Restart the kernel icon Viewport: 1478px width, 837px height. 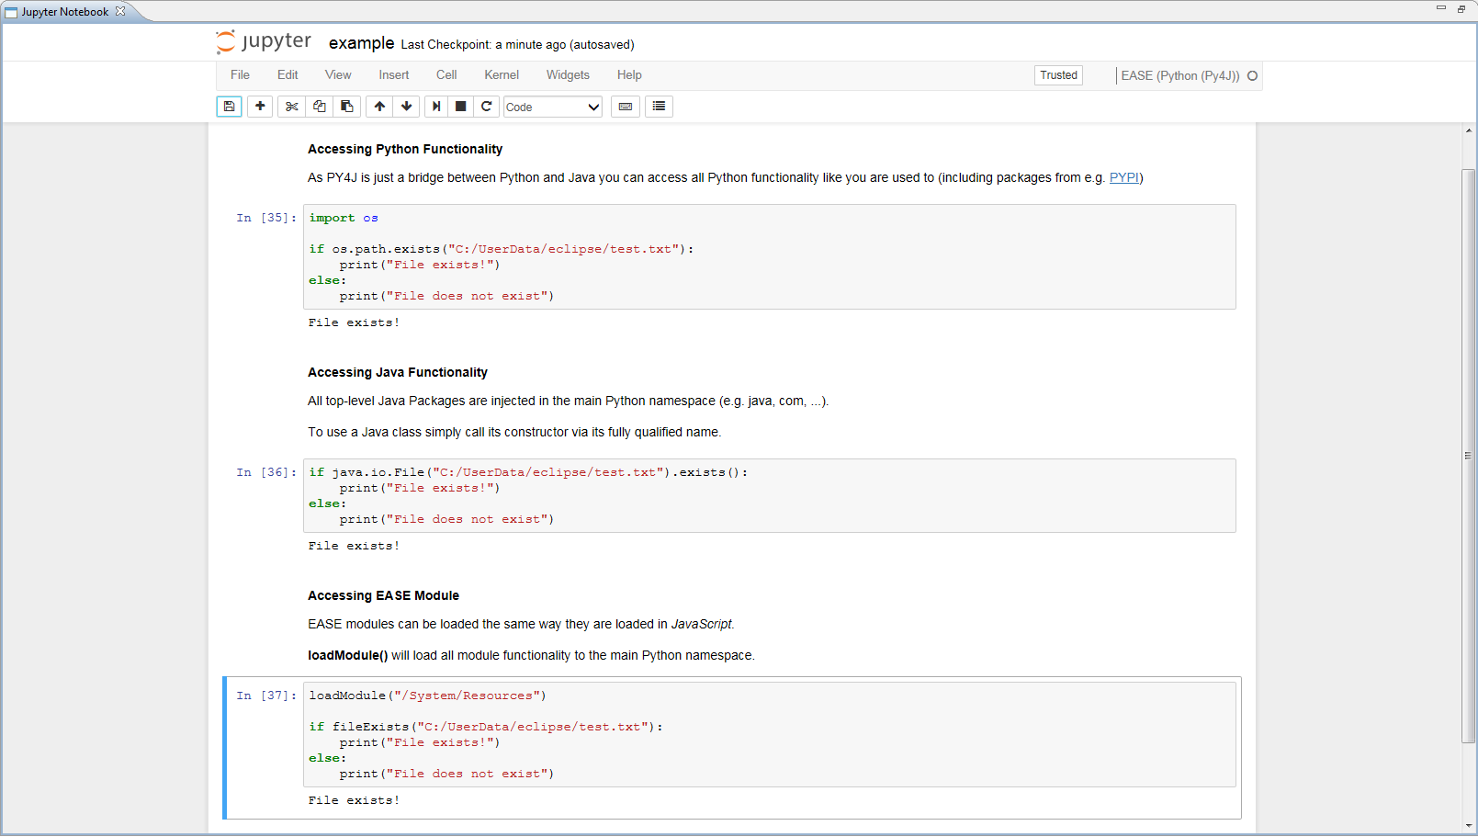click(487, 107)
